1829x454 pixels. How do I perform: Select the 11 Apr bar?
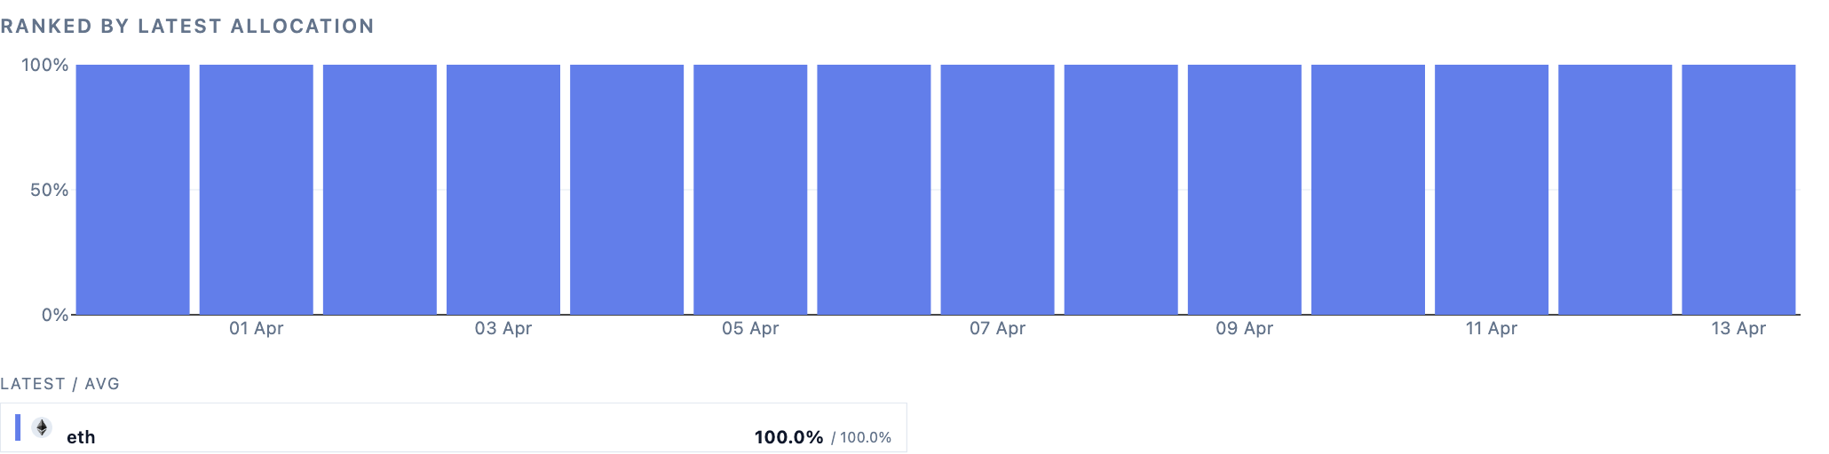1492,190
